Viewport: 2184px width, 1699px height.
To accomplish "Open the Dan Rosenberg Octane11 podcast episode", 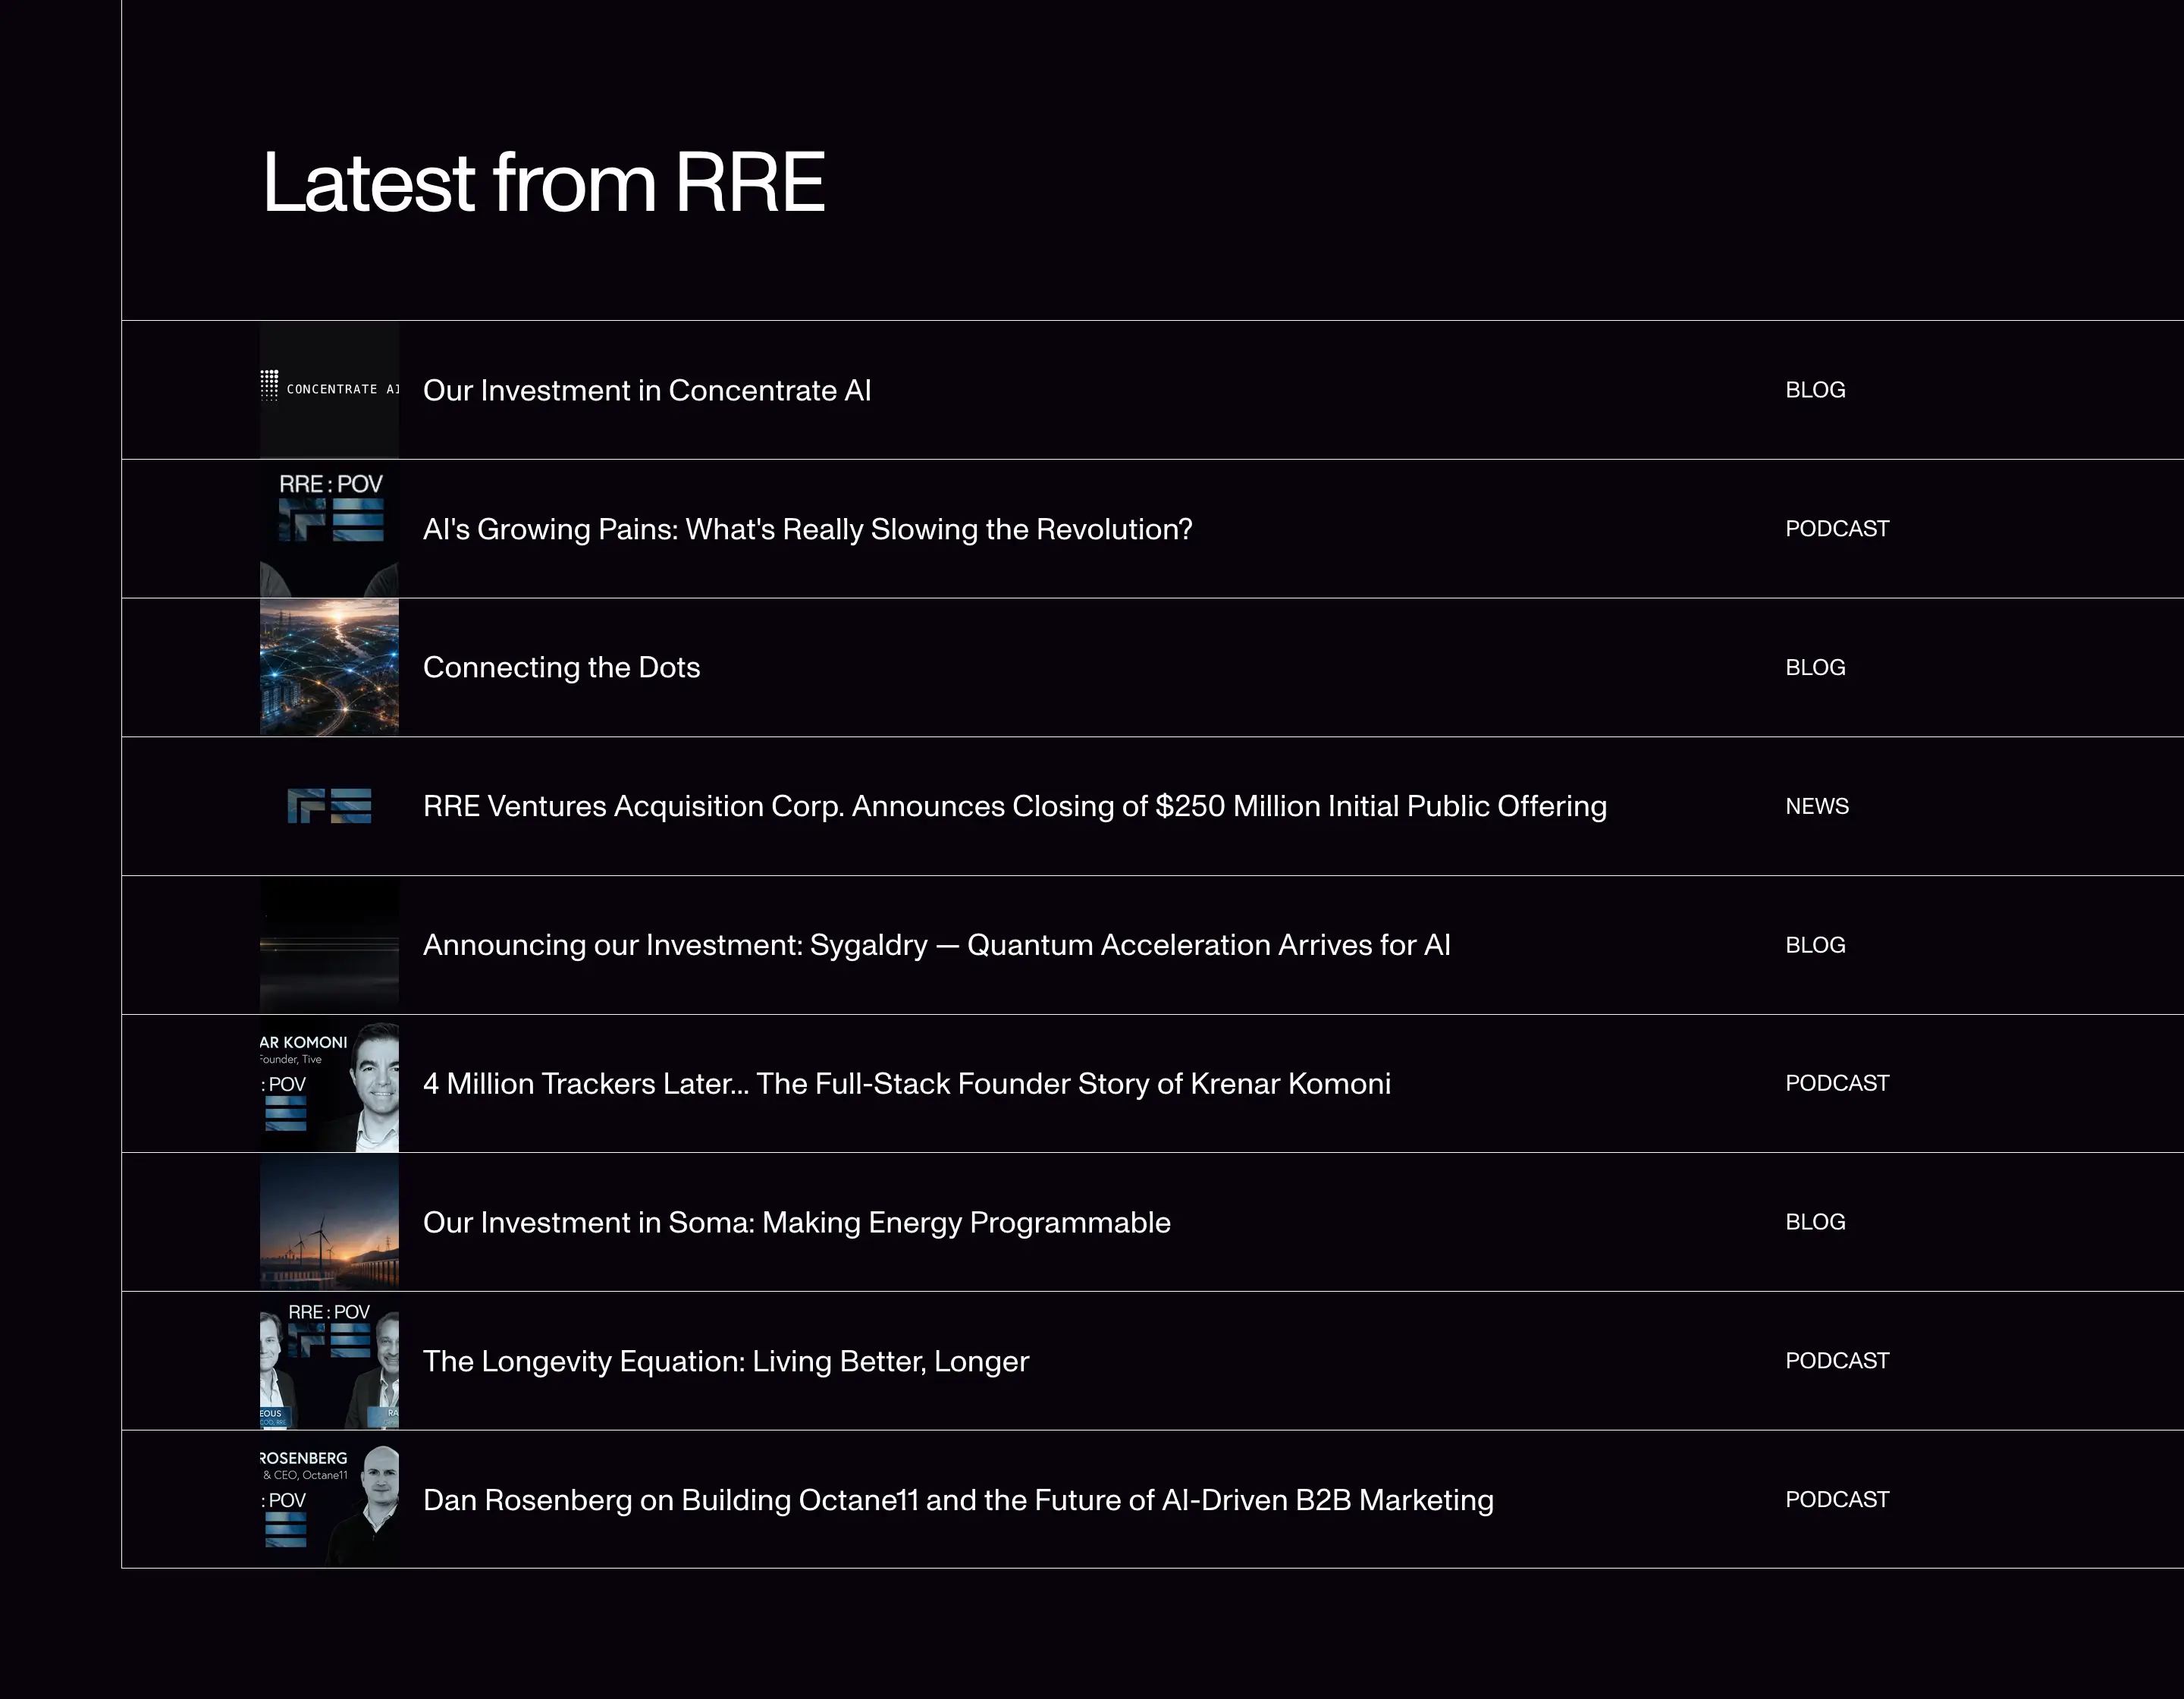I will point(958,1500).
